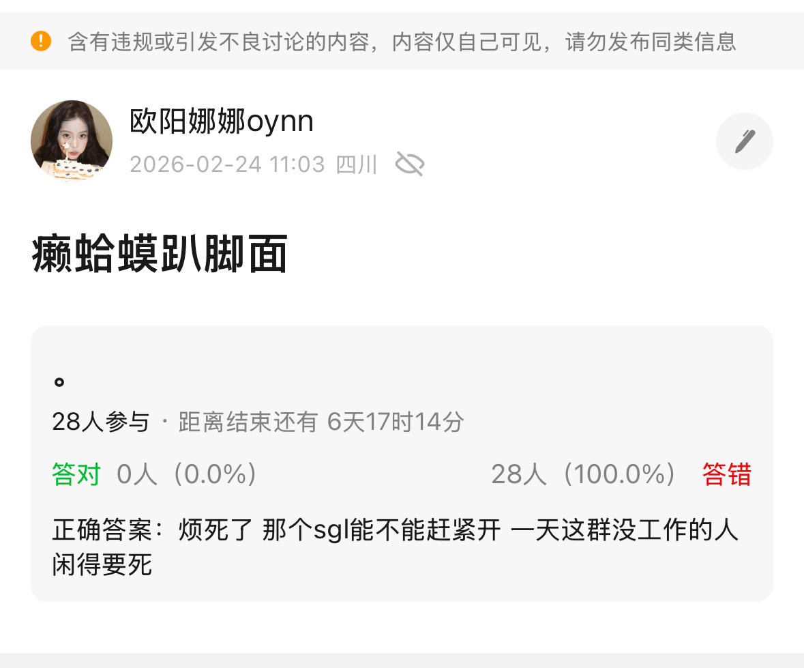Tap the green 答对 label
Viewport: 804px width, 668px height.
[x=76, y=474]
